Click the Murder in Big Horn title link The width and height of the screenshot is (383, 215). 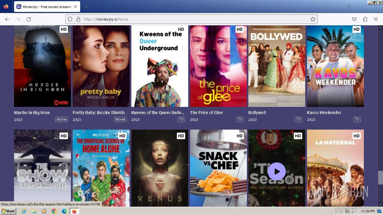pyautogui.click(x=32, y=113)
